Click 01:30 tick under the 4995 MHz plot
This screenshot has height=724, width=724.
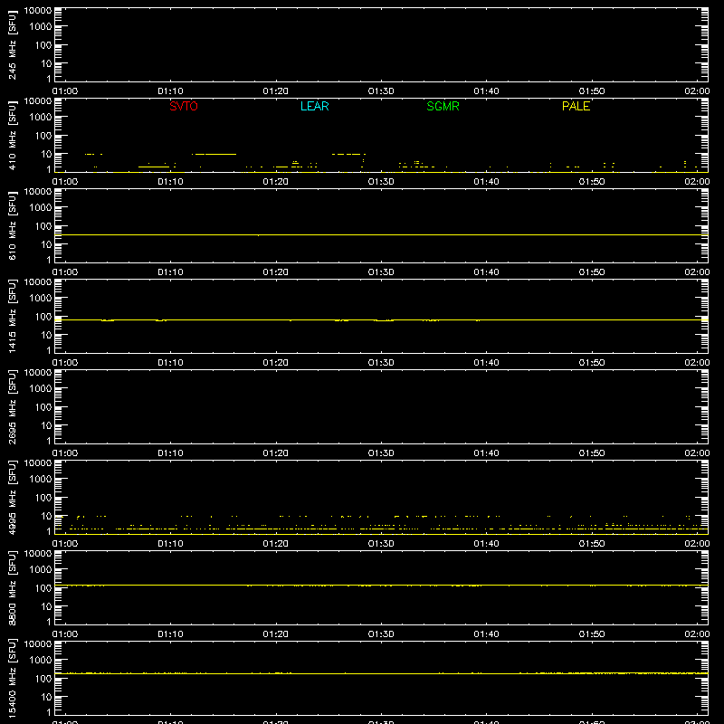tap(381, 544)
